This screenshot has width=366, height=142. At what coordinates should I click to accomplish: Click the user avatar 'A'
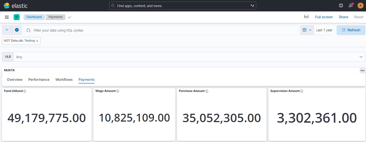360,5
